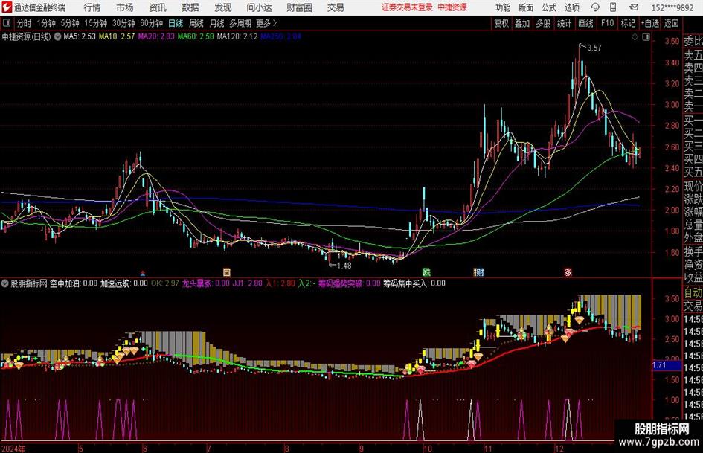Switch to 分时 period tab
Viewport: 703px width, 453px height.
tap(24, 23)
